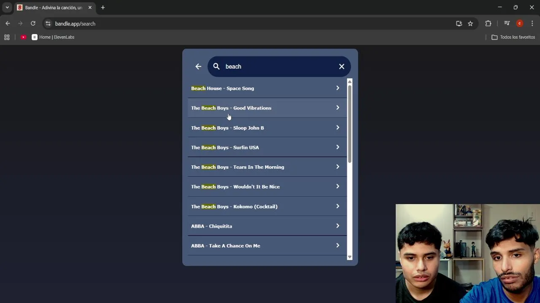Select The Beach Boys - Good Vibrations
This screenshot has width=540, height=303.
tap(267, 108)
